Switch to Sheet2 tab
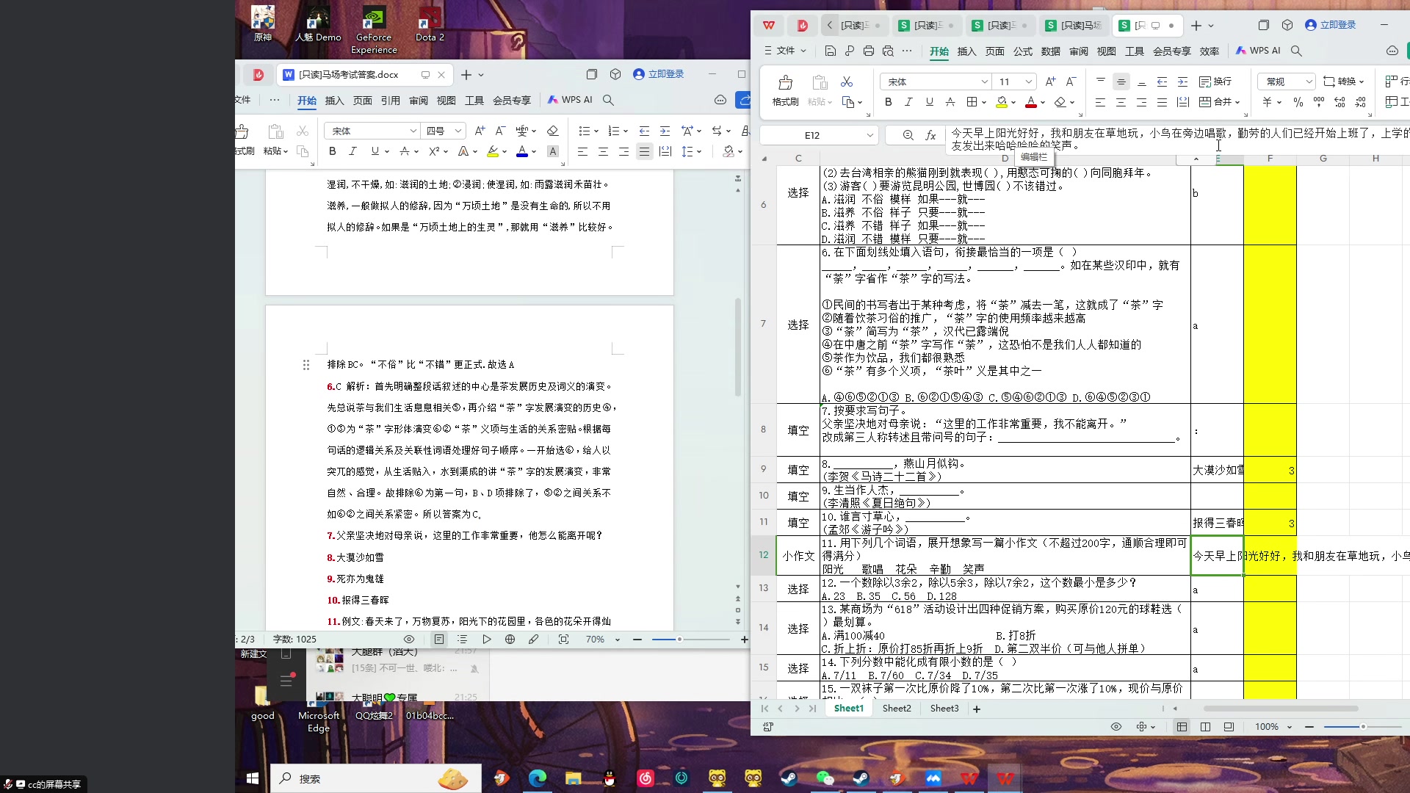Screen dimensions: 1410x793 coord(897,709)
